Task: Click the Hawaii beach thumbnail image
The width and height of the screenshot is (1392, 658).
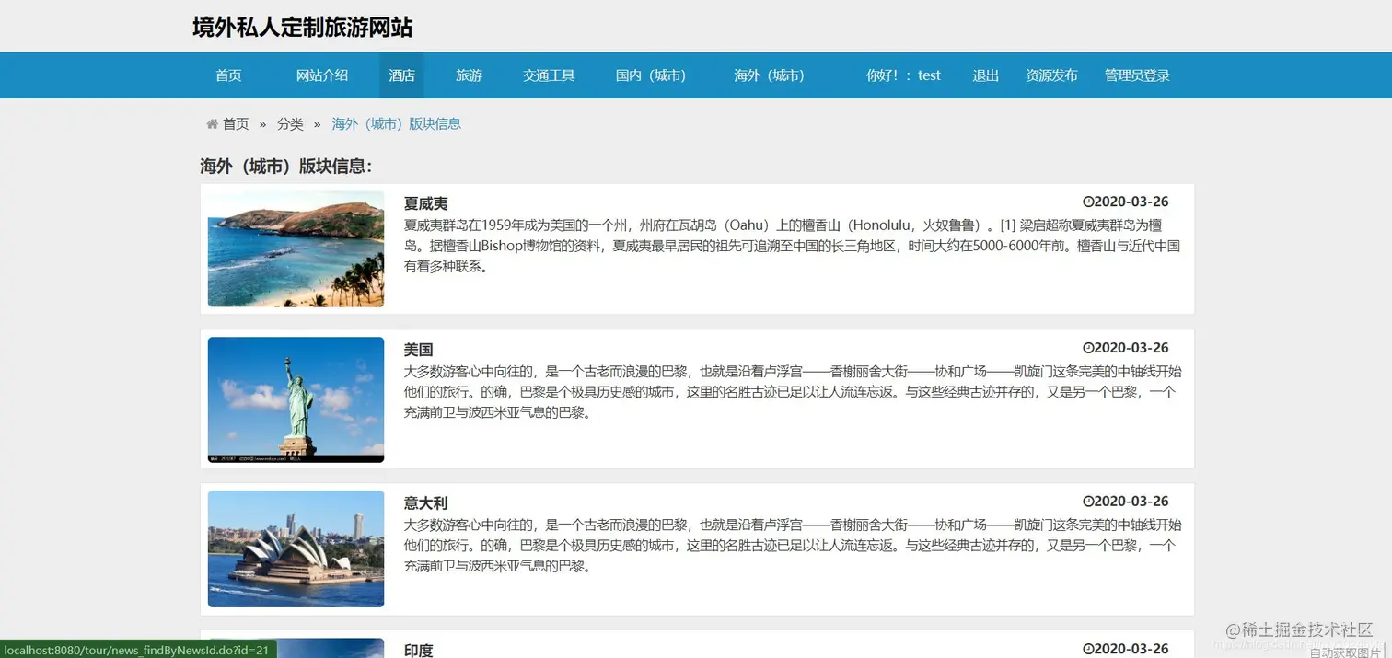Action: (296, 248)
